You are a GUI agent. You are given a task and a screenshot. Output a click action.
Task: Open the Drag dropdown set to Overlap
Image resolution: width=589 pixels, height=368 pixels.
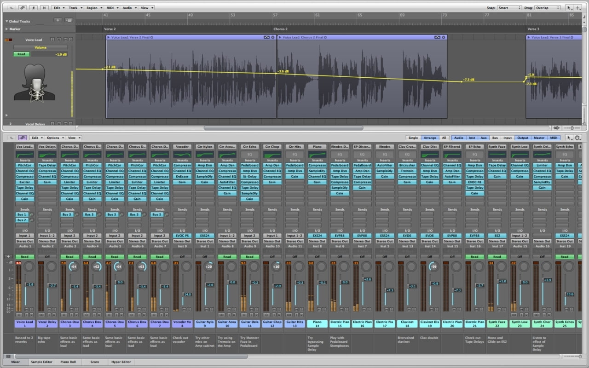pos(548,8)
